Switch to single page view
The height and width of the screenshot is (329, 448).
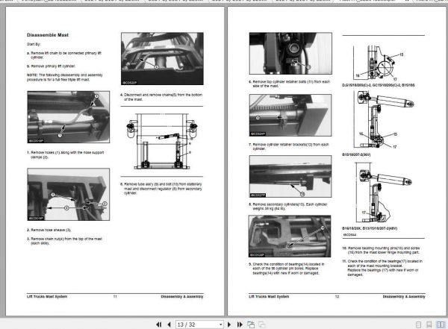pyautogui.click(x=418, y=325)
